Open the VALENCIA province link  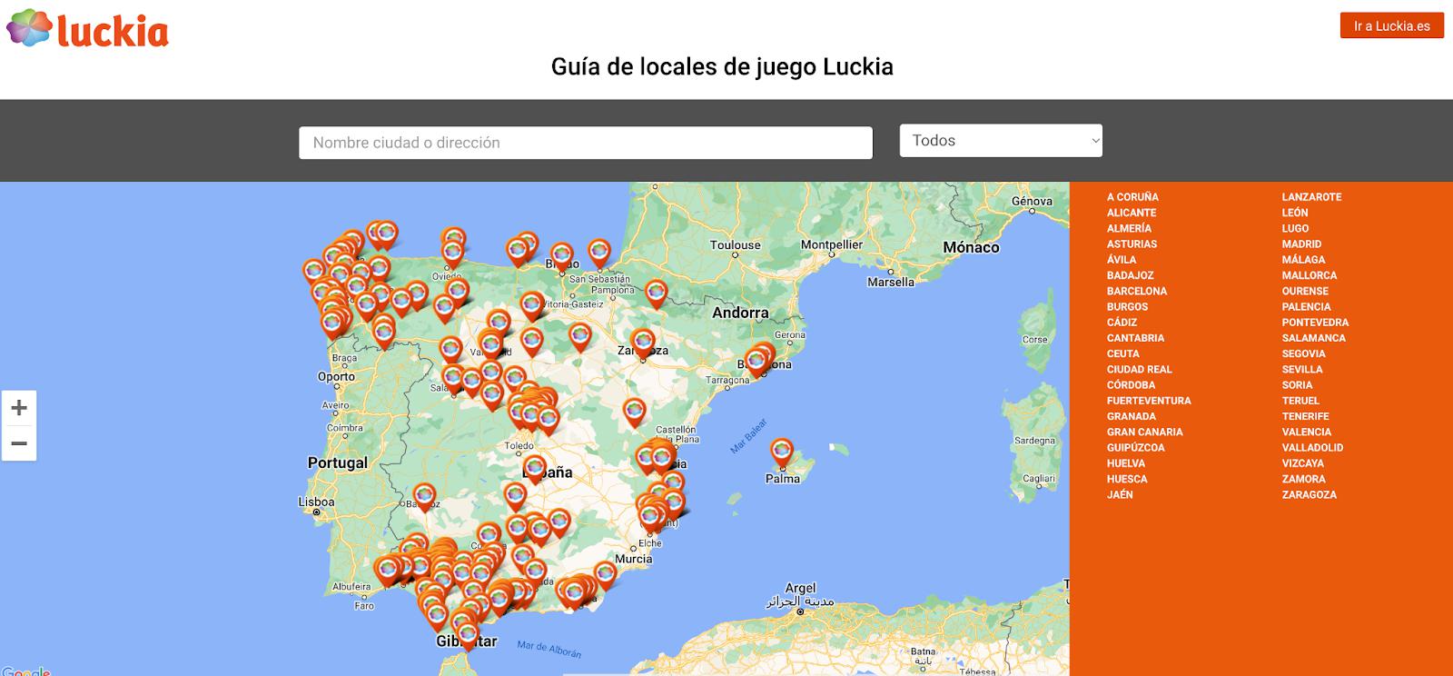pos(1306,432)
